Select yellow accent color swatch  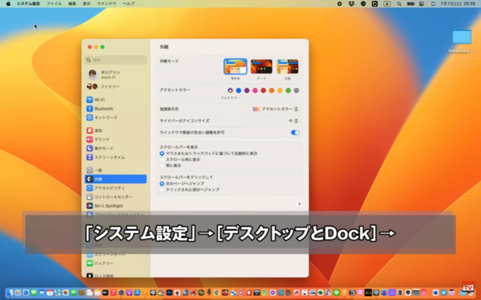[x=280, y=90]
